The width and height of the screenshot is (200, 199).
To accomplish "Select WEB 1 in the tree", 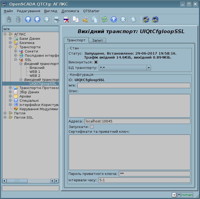I will [x=35, y=72].
